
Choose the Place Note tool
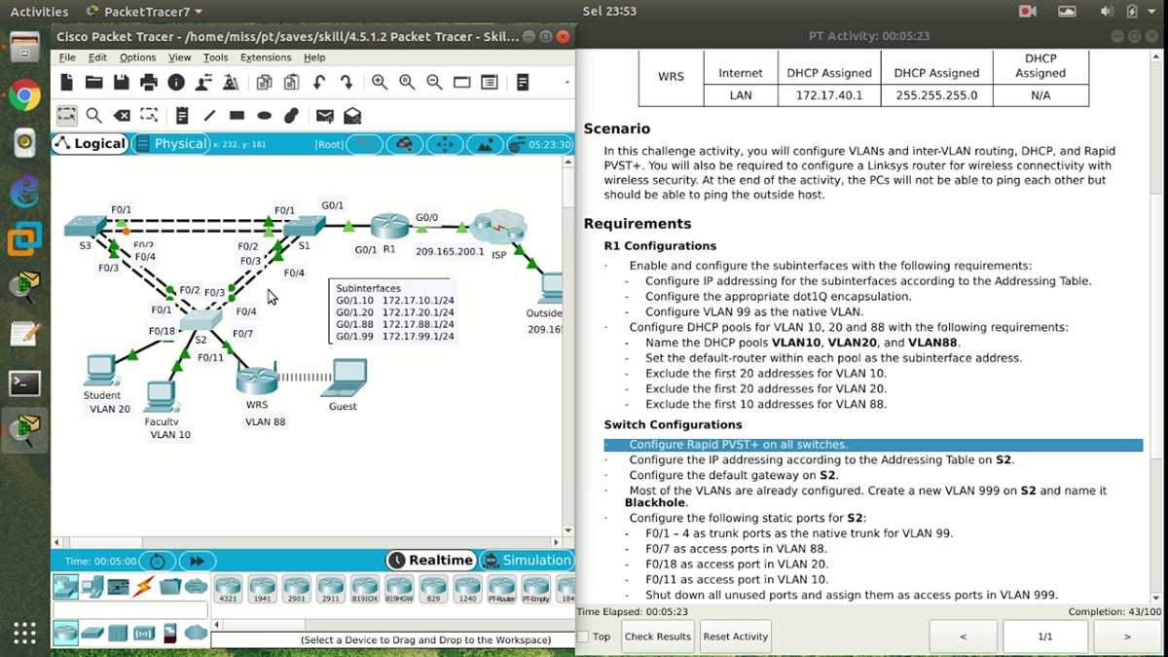181,115
